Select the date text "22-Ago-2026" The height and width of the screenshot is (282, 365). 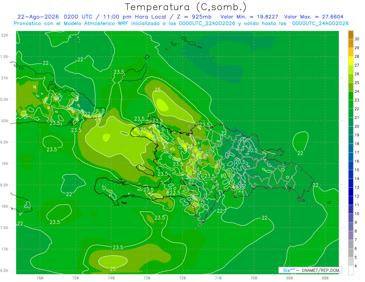(x=38, y=17)
